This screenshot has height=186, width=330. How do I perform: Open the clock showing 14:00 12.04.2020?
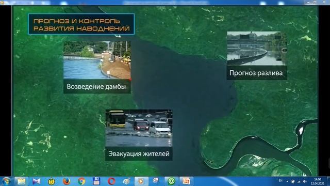(318, 181)
